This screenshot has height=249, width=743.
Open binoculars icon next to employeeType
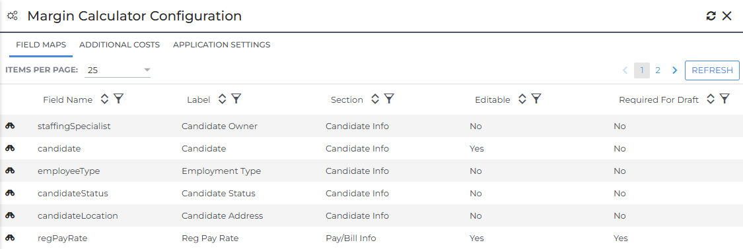tap(11, 171)
